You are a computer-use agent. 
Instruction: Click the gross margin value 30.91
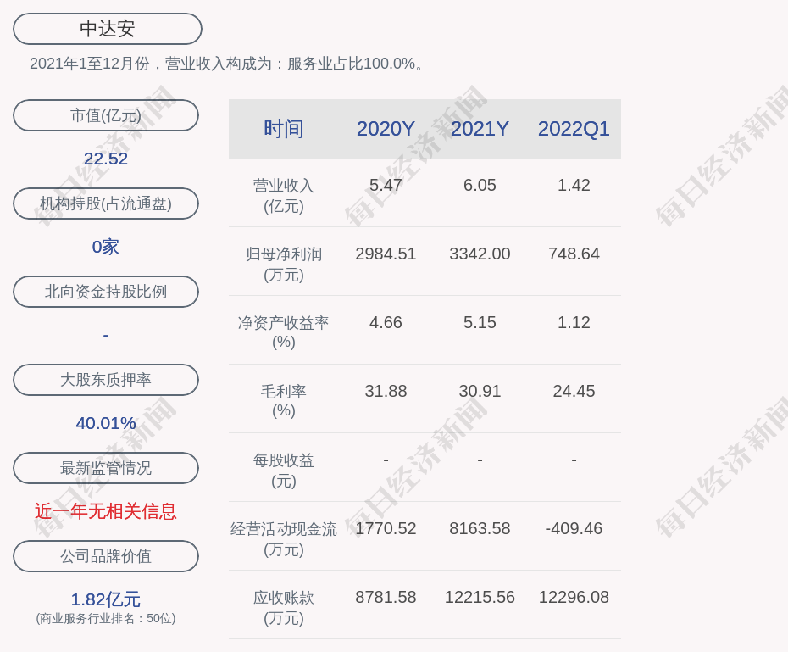(480, 391)
